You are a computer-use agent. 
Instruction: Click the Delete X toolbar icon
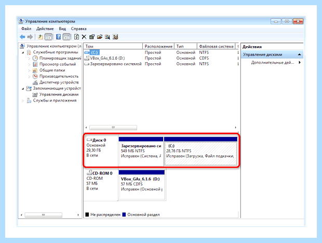click(x=84, y=37)
